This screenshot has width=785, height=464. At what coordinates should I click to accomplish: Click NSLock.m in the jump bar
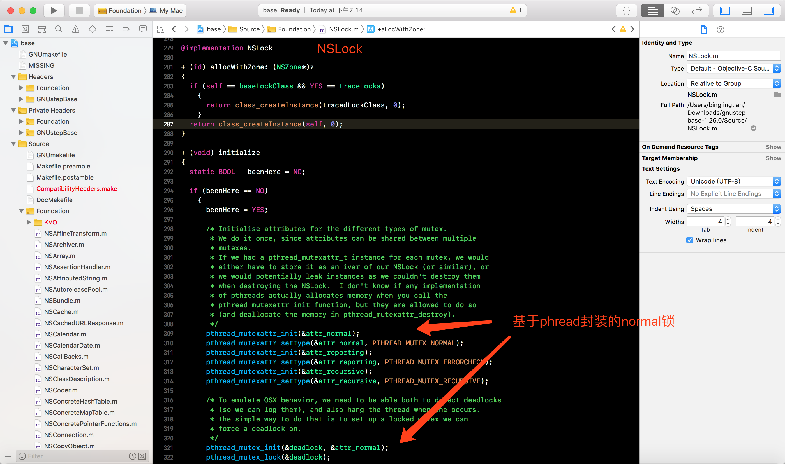339,29
